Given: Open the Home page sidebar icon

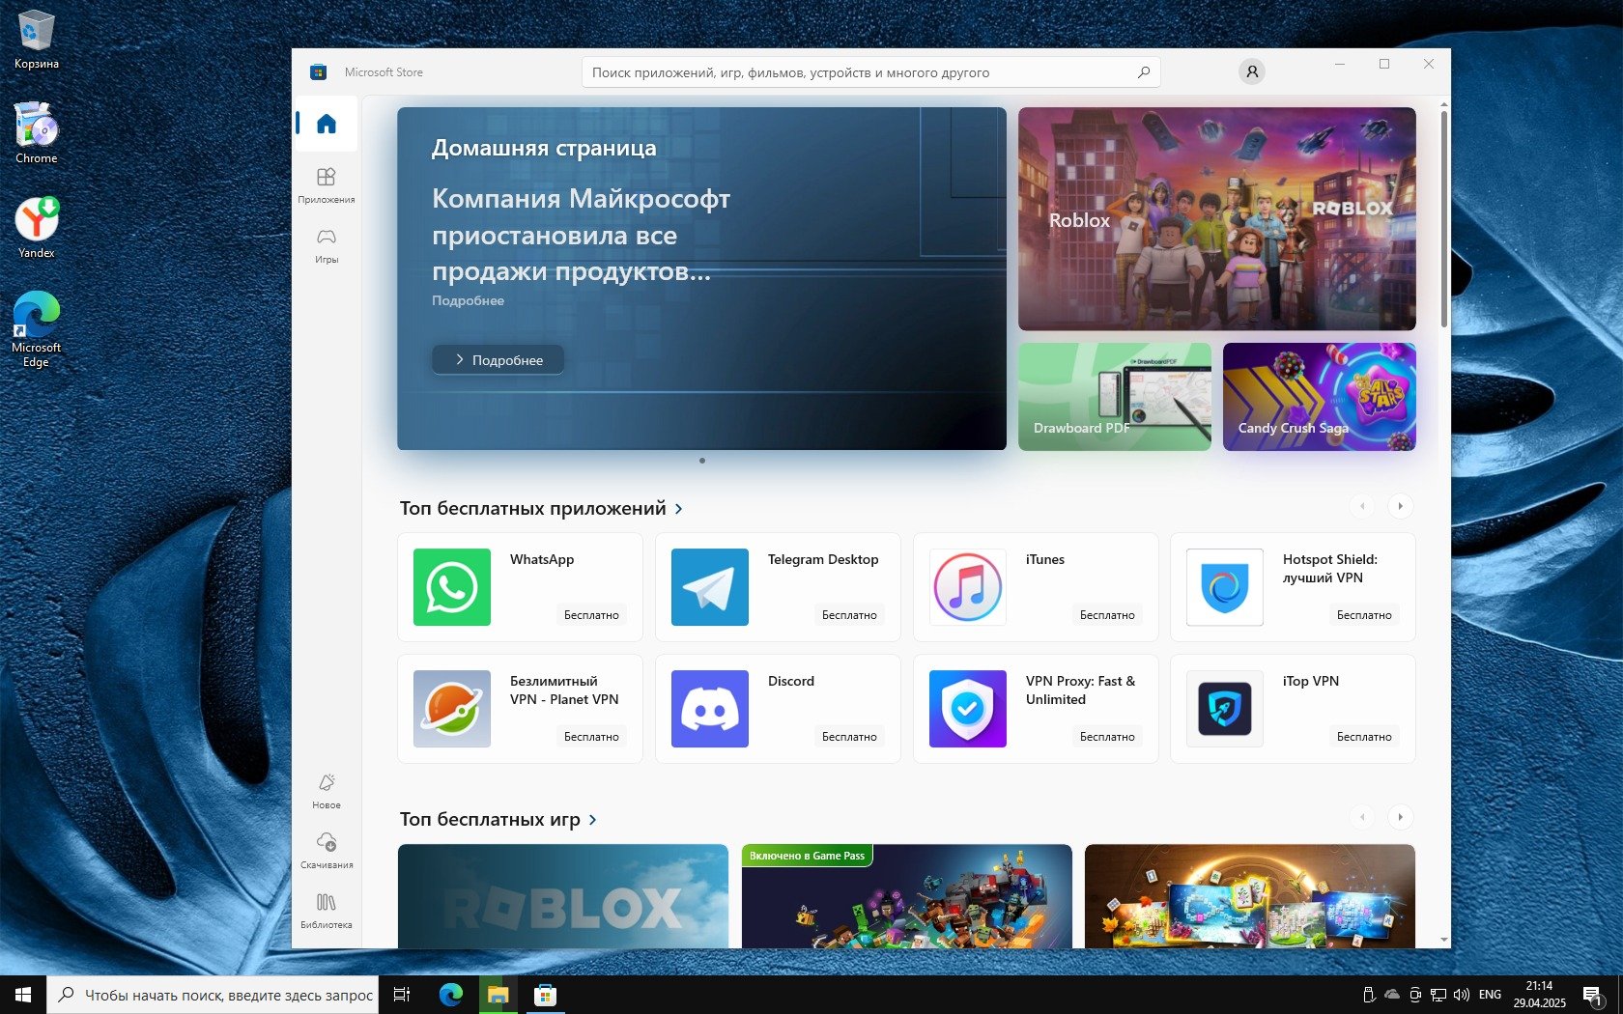Looking at the screenshot, I should point(327,124).
